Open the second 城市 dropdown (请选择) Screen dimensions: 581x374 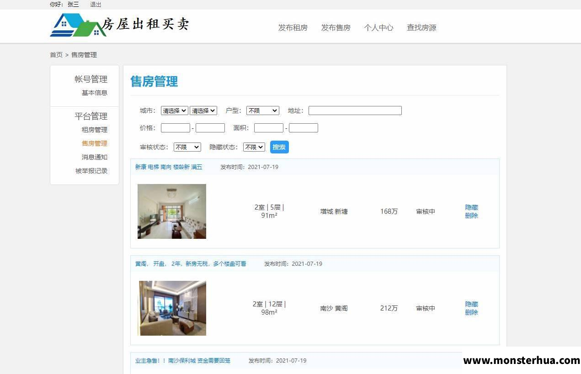click(203, 111)
